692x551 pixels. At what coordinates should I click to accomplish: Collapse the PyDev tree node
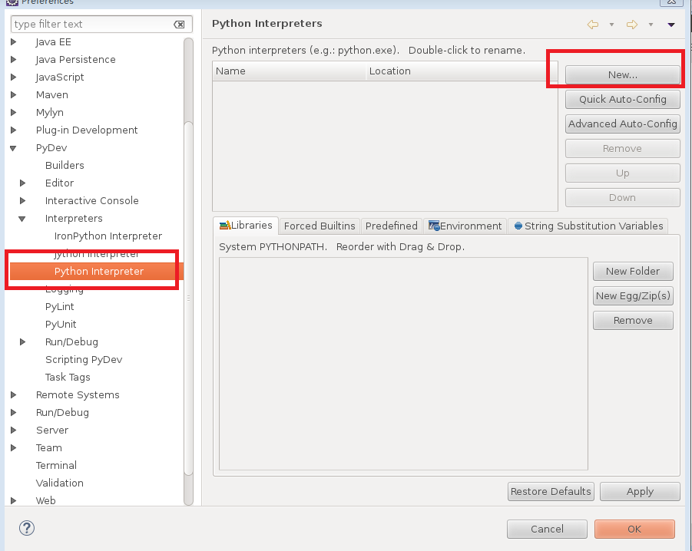click(14, 148)
